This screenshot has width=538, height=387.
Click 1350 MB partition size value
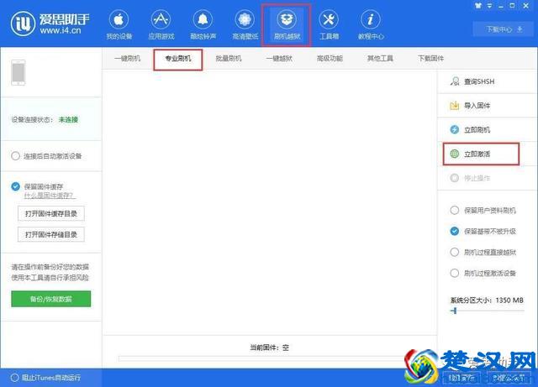coord(509,300)
